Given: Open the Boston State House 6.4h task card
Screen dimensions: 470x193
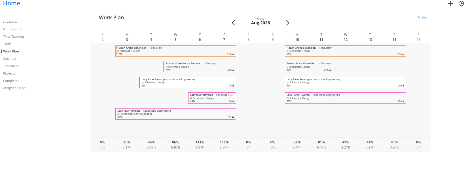Looking at the screenshot, I should tap(309, 67).
